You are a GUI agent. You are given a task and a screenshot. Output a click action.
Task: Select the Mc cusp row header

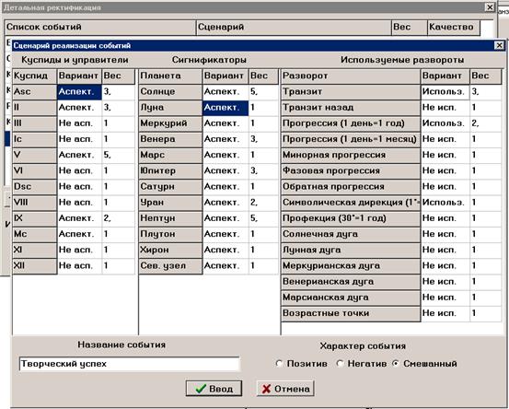[35, 234]
